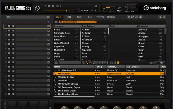Click the multi-program list icon above slot rack
This screenshot has height=109, width=173.
click(x=8, y=17)
